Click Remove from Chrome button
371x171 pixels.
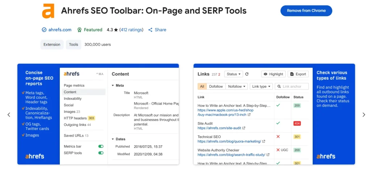click(x=306, y=11)
